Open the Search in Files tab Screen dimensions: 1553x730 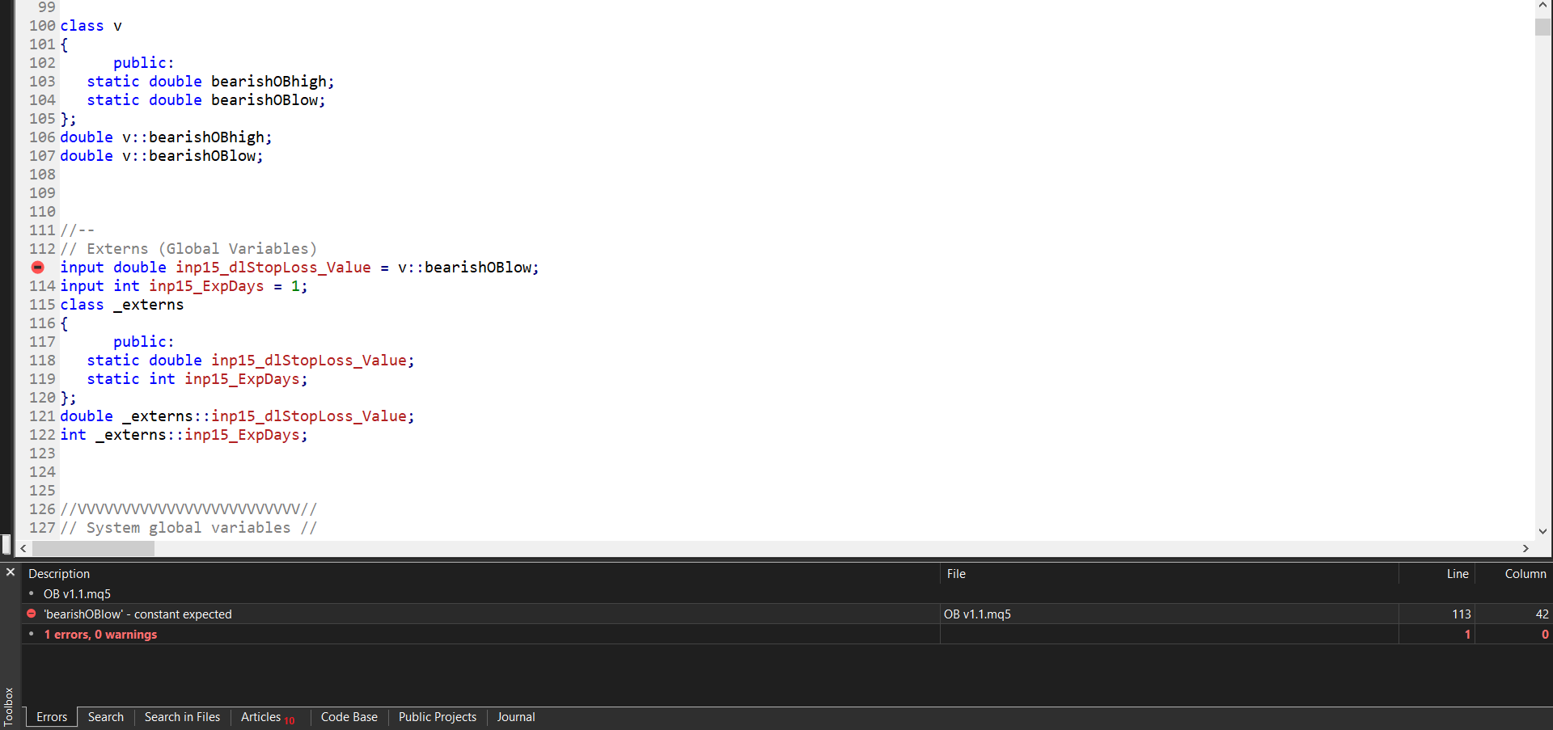point(182,717)
